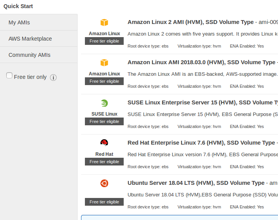Click the Ubuntu logo icon
The height and width of the screenshot is (220, 278).
pos(104,183)
